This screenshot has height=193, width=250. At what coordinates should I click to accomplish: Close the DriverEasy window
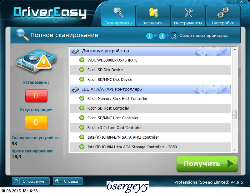[x=241, y=2]
